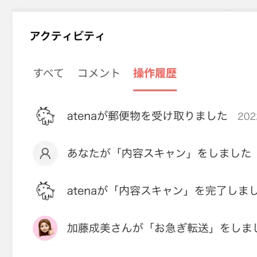Open 加藤成美's profile avatar photo
This screenshot has height=257, width=257.
click(45, 228)
